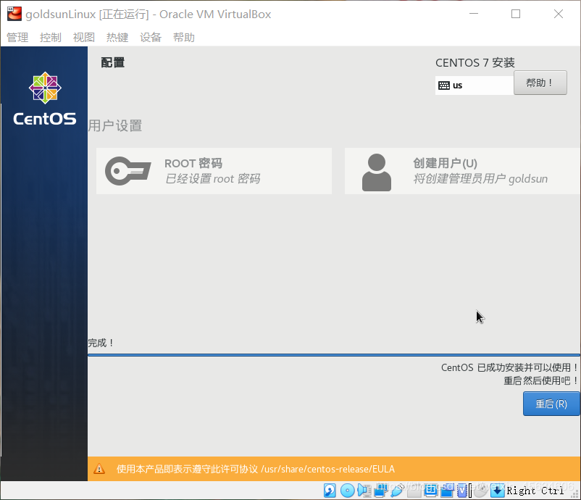Click the CentOS logo in sidebar
Viewport: 581px width, 500px height.
[x=45, y=99]
